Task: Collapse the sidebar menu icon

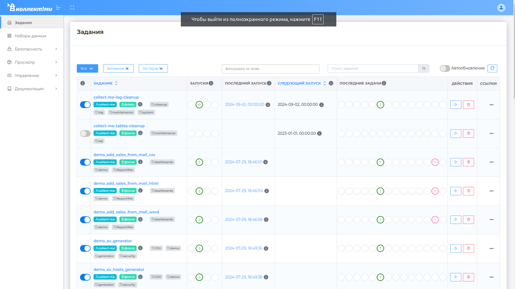Action: pos(58,8)
